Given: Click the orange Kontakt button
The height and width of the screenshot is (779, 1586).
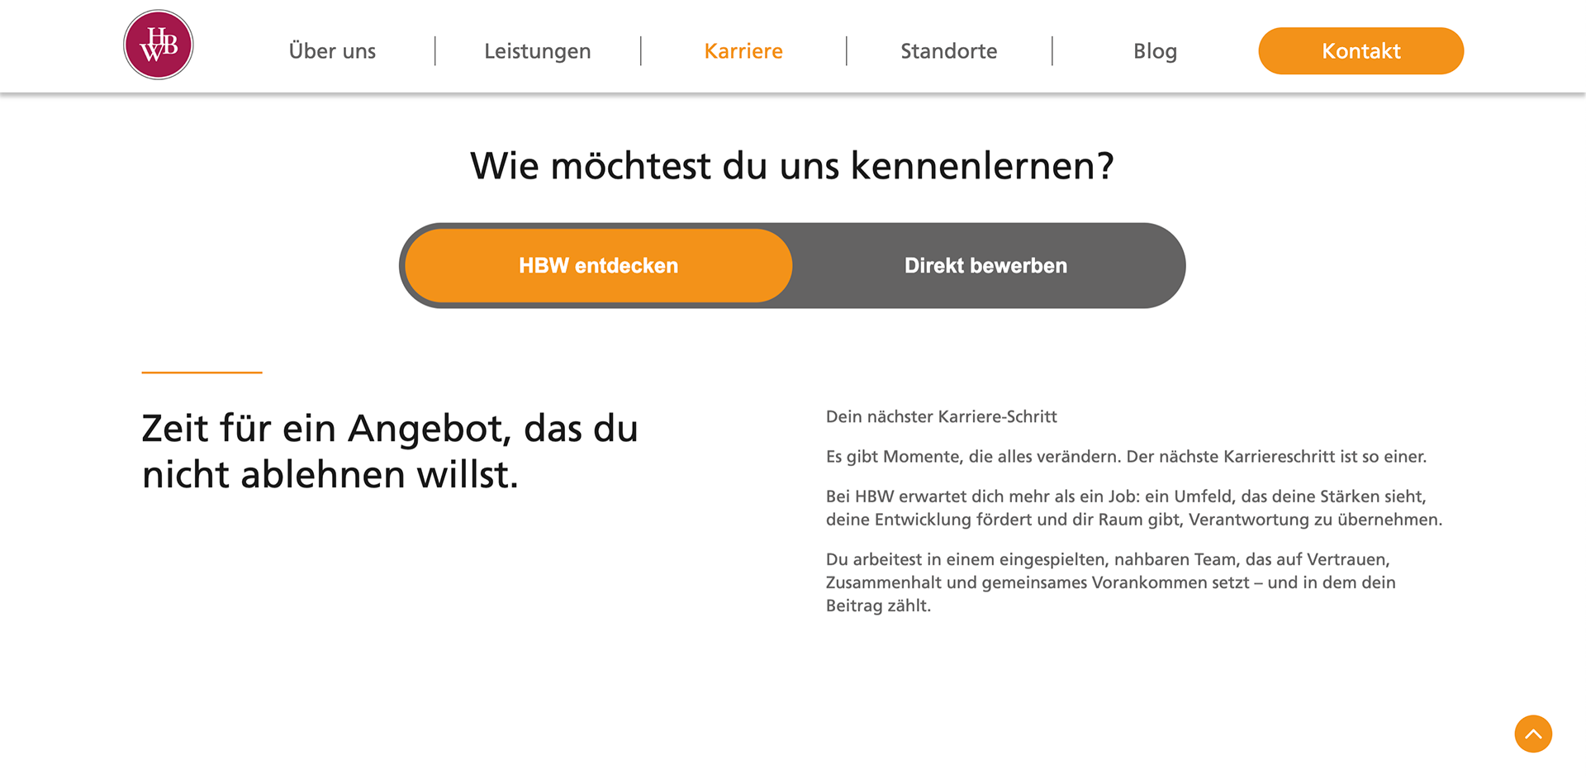Looking at the screenshot, I should pos(1361,51).
